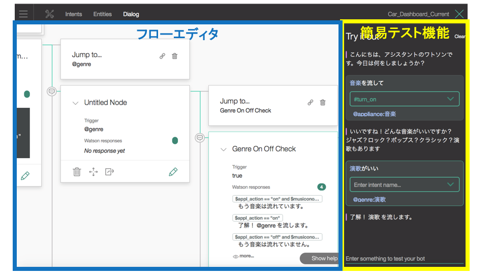The width and height of the screenshot is (493, 276).
Task: Click green dot on the leftmost cut-off node
Action: (x=27, y=94)
